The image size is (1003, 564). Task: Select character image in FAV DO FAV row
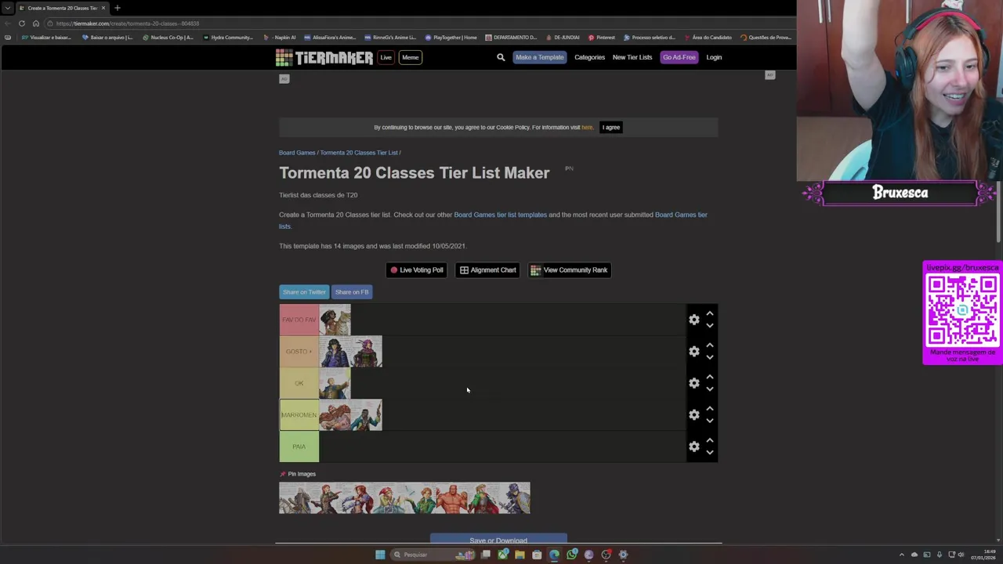(x=335, y=320)
